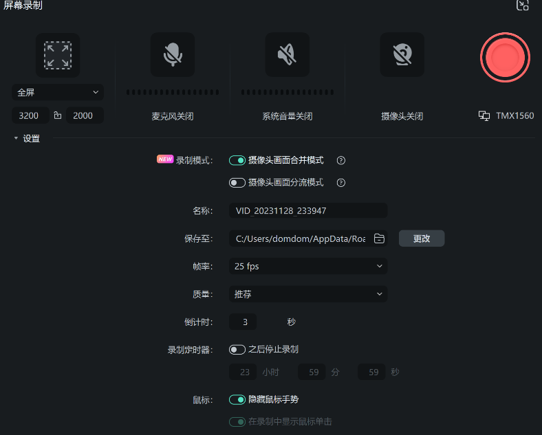Open help for camera merge mode

[341, 161]
